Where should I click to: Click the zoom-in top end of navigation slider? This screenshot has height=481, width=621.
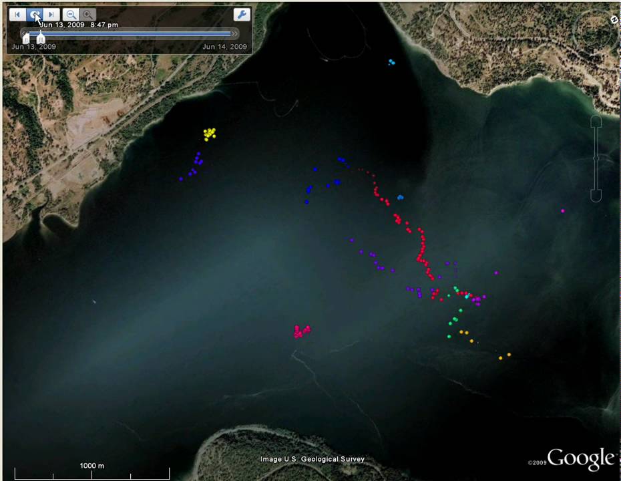[596, 122]
